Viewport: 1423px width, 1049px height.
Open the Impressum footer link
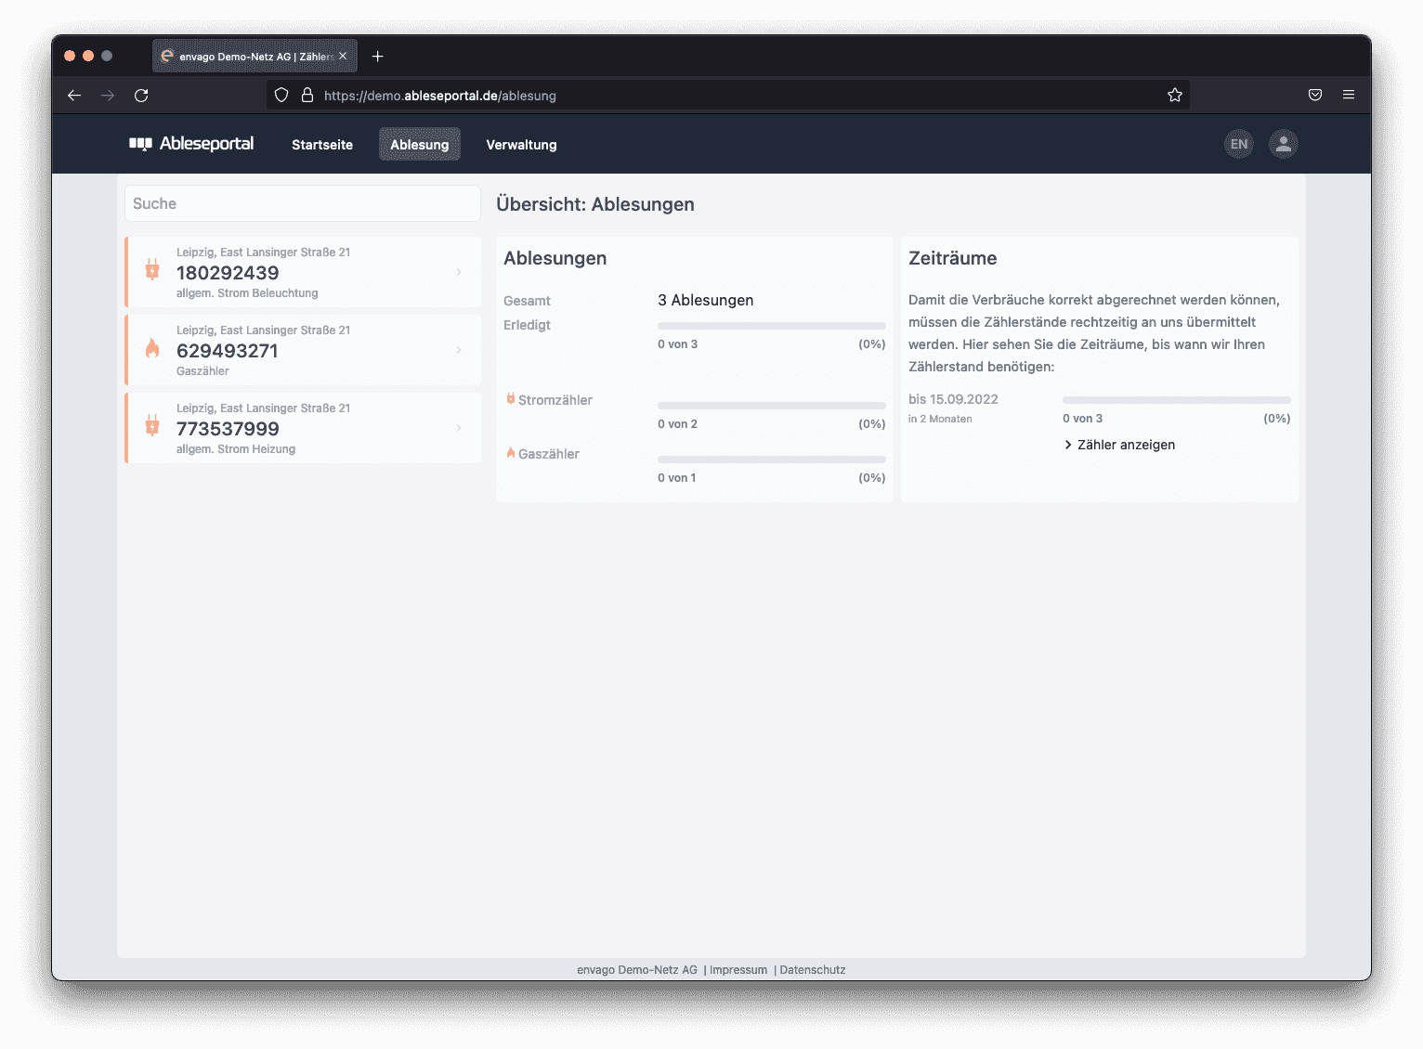click(x=738, y=970)
